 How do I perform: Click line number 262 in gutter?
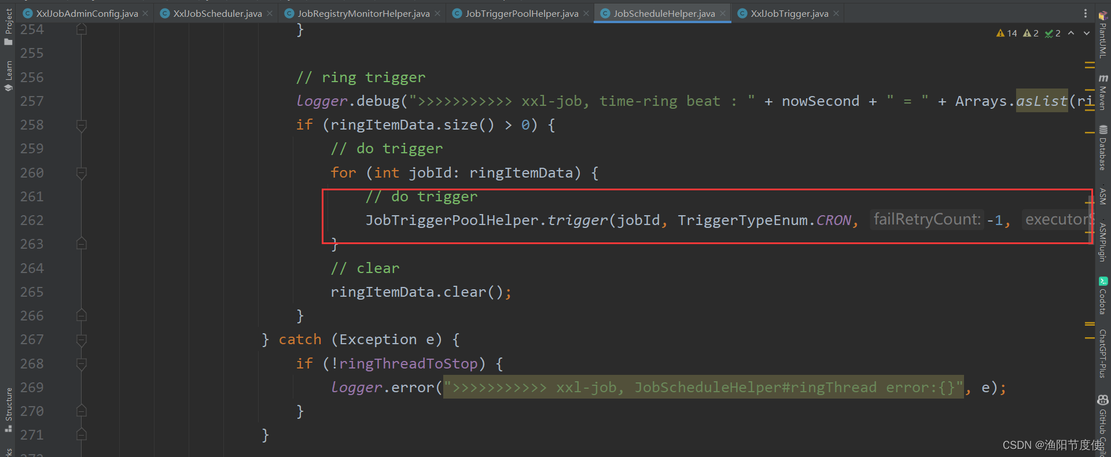click(x=32, y=220)
